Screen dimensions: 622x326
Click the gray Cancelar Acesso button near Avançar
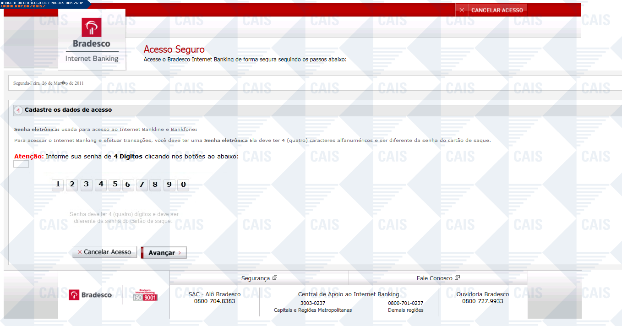click(x=104, y=252)
